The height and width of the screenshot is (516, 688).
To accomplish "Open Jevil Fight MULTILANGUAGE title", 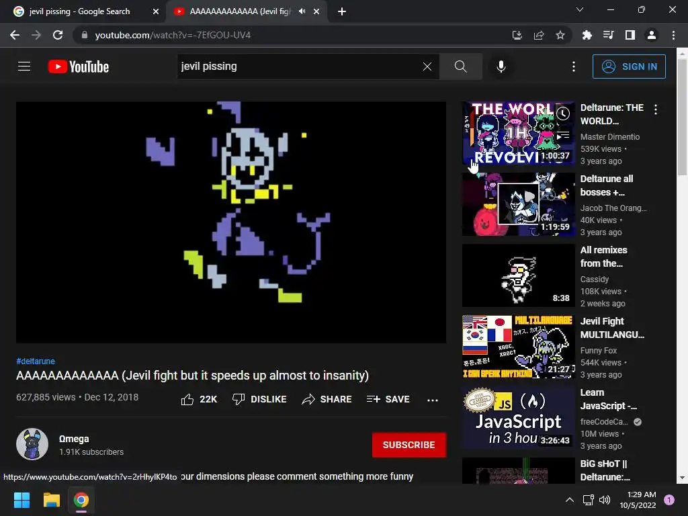I will pyautogui.click(x=612, y=328).
